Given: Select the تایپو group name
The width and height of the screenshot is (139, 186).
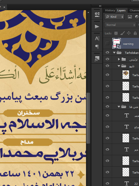Looking at the screenshot, I should [132, 66].
